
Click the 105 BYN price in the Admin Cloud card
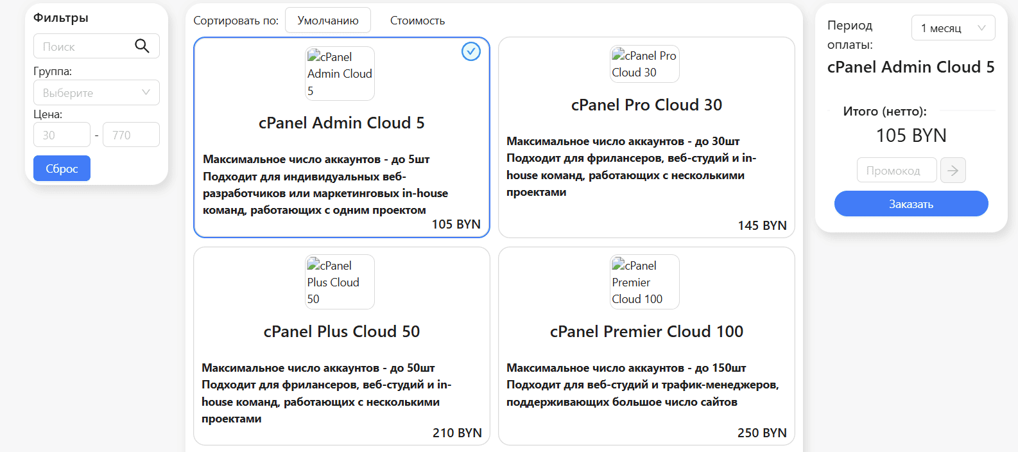(456, 224)
